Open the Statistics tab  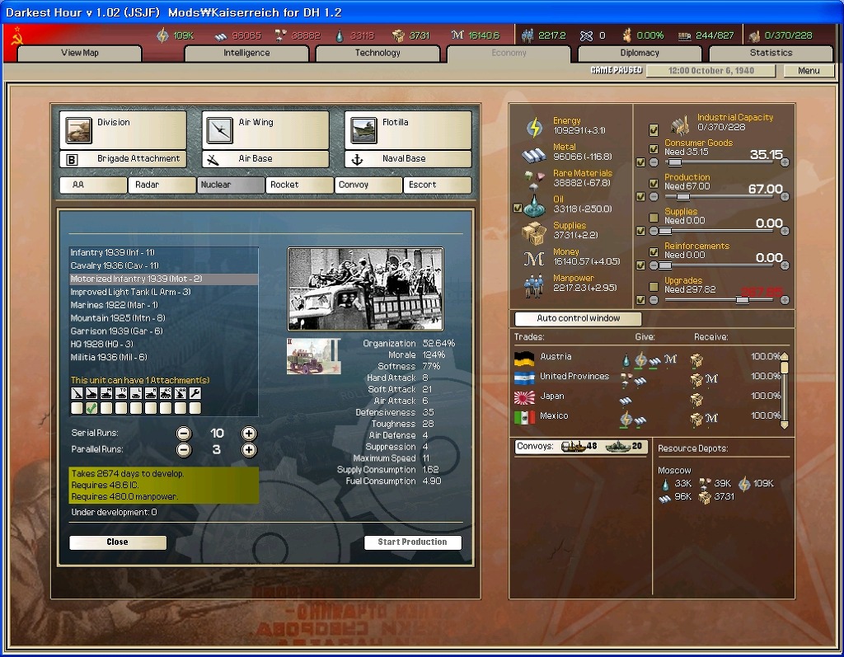click(771, 53)
